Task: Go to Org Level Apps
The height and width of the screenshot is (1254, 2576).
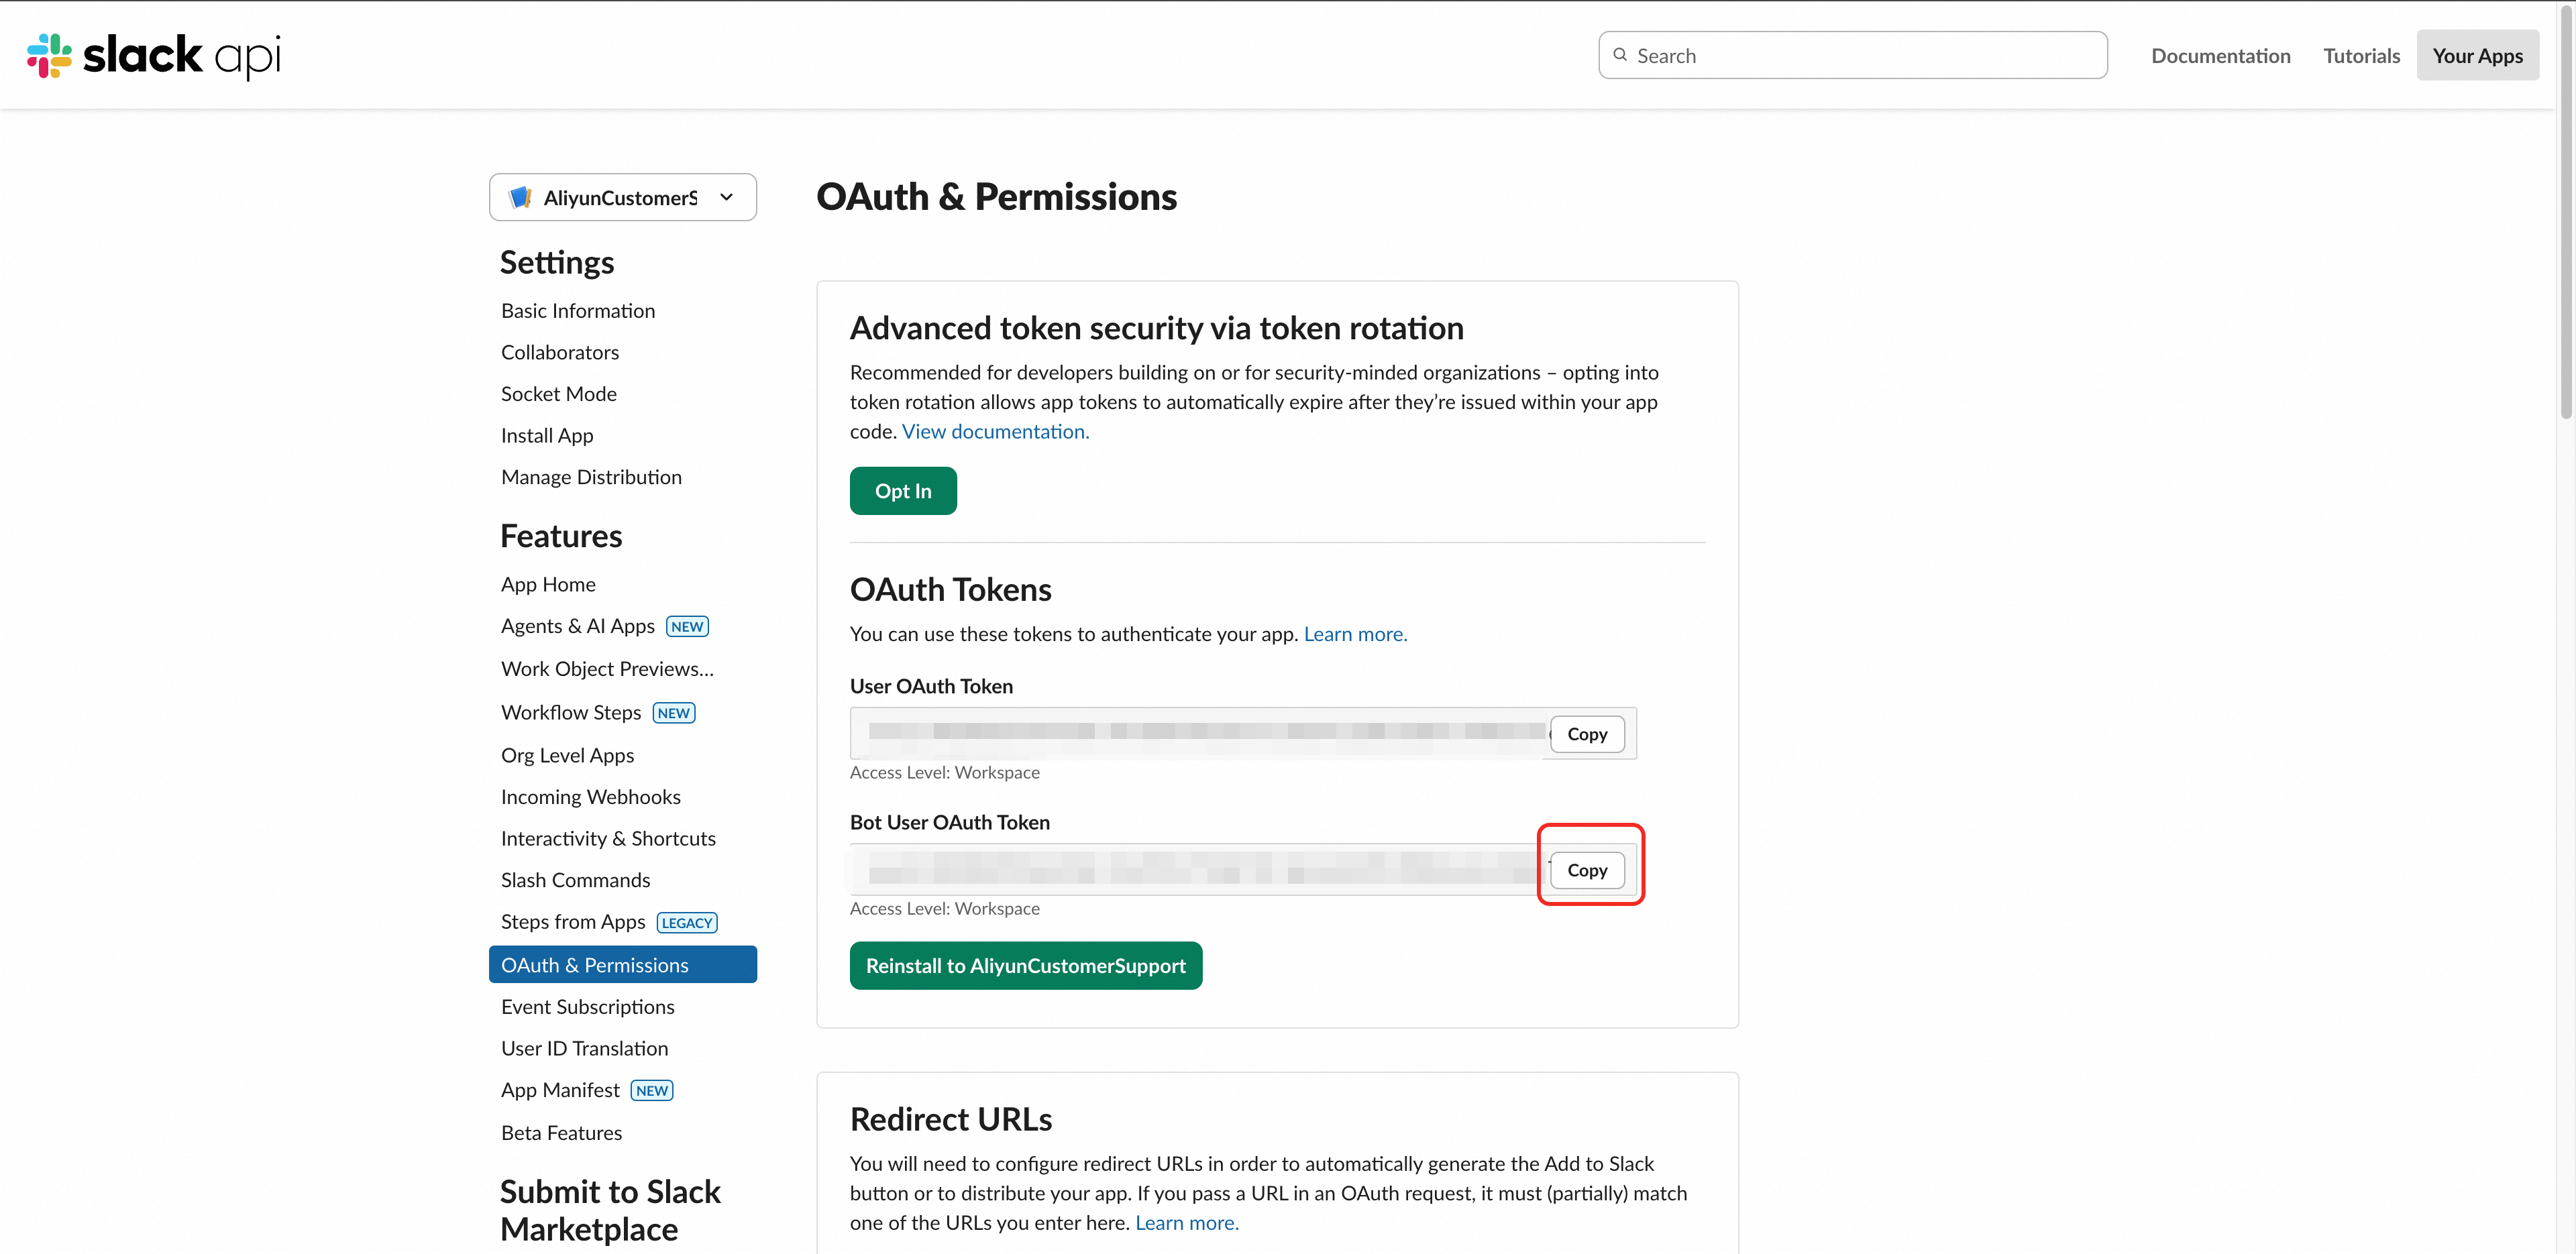Action: (567, 755)
